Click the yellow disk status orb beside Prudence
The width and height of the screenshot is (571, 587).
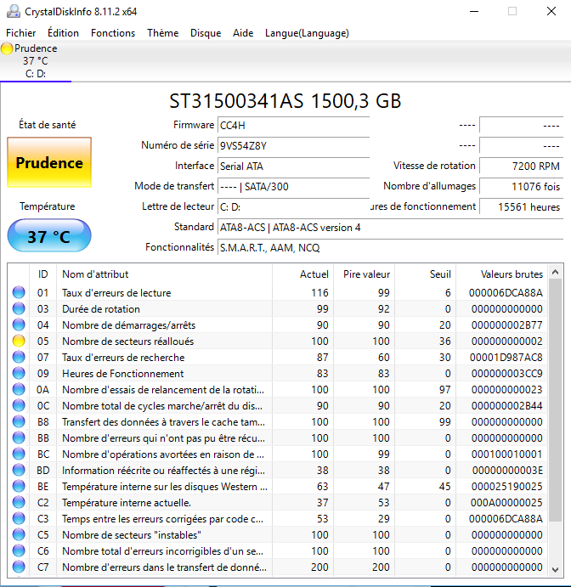coord(8,48)
